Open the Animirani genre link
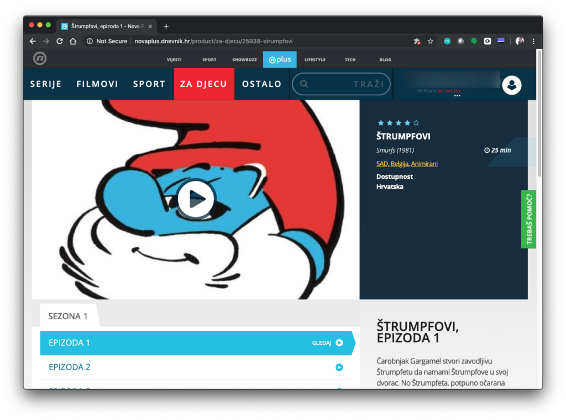This screenshot has width=566, height=420. (x=424, y=164)
